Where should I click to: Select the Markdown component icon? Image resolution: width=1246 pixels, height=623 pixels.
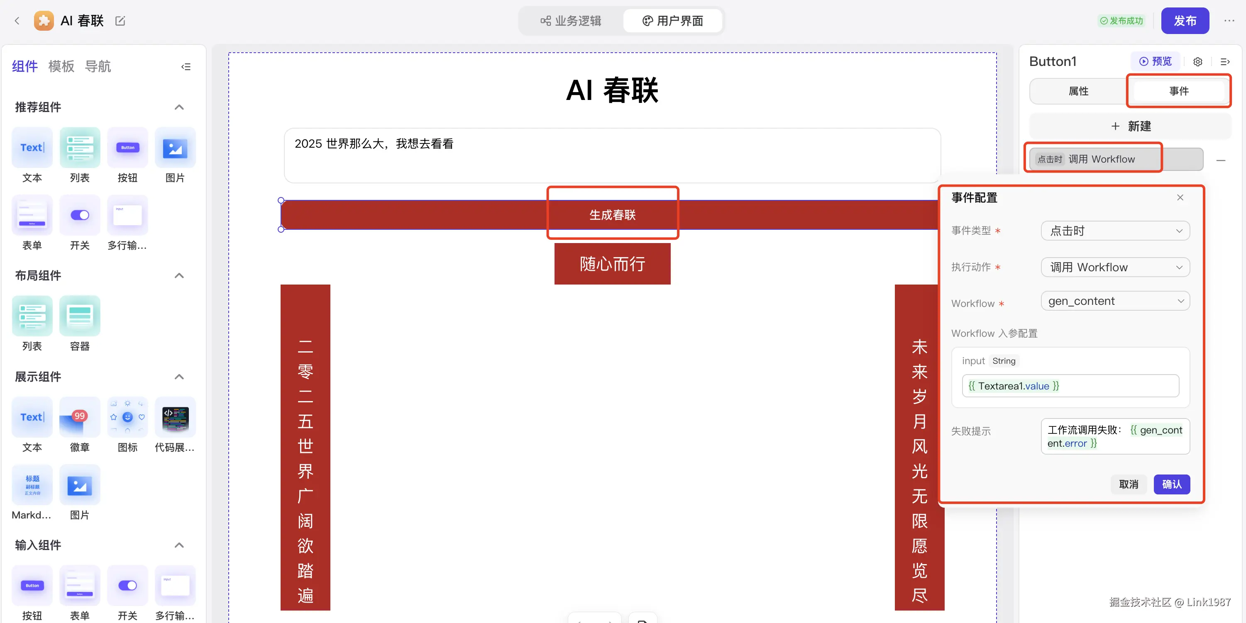tap(32, 485)
